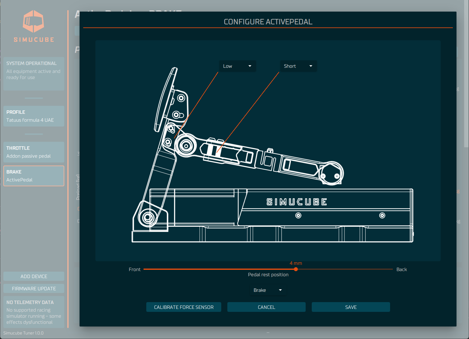Click the 'CONFIGURE ACTIVEPEDAL' dialog title
The width and height of the screenshot is (469, 339).
pos(268,22)
